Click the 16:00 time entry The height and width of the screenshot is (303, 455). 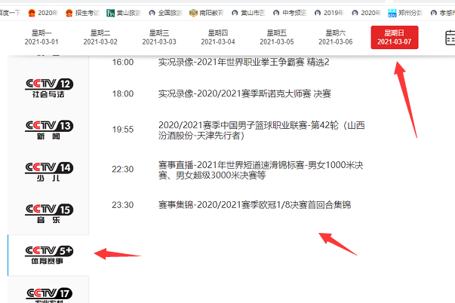tap(123, 62)
